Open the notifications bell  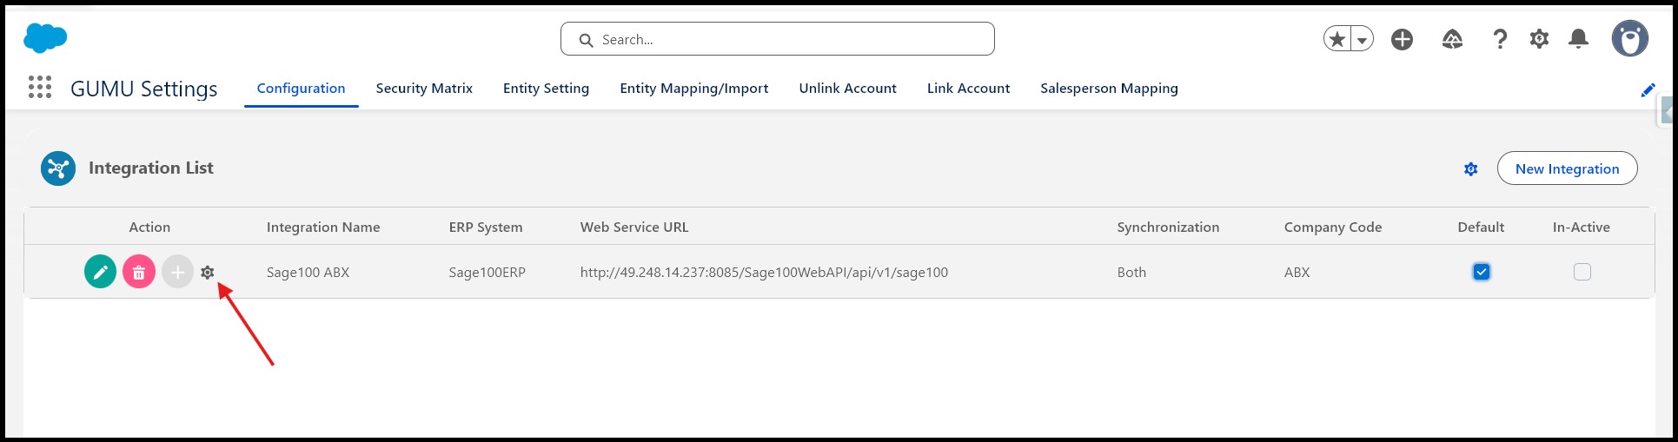(x=1578, y=39)
